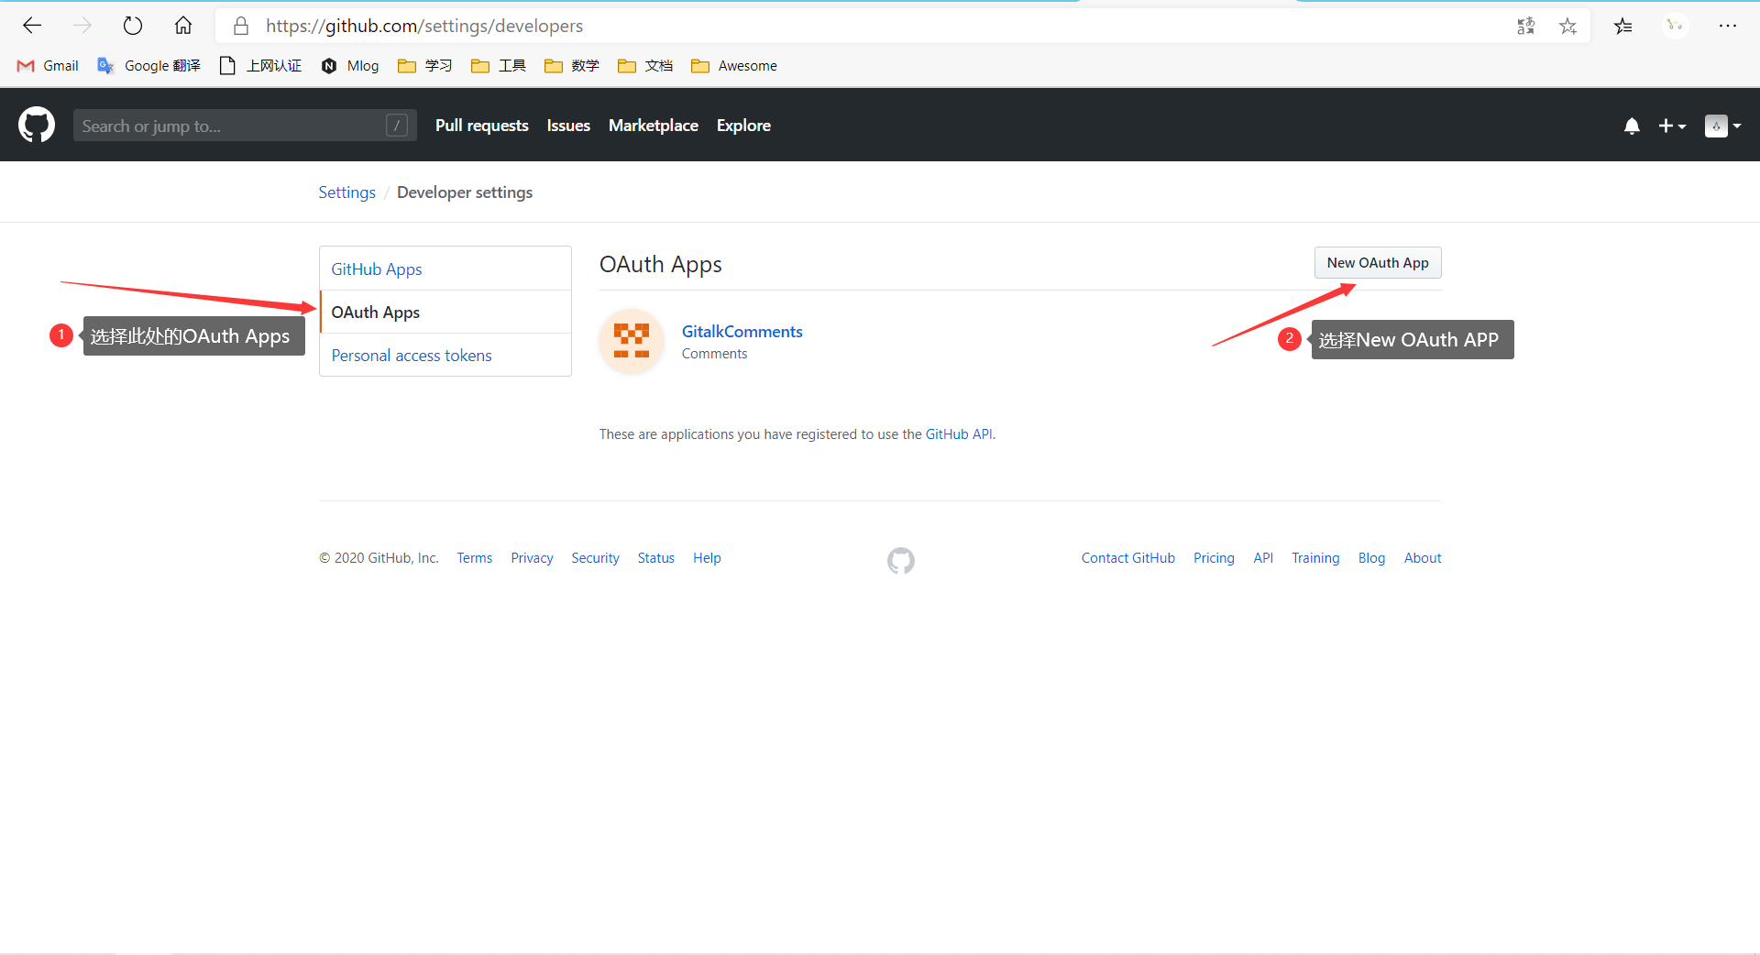Click the translate page icon in address bar

click(x=1525, y=26)
